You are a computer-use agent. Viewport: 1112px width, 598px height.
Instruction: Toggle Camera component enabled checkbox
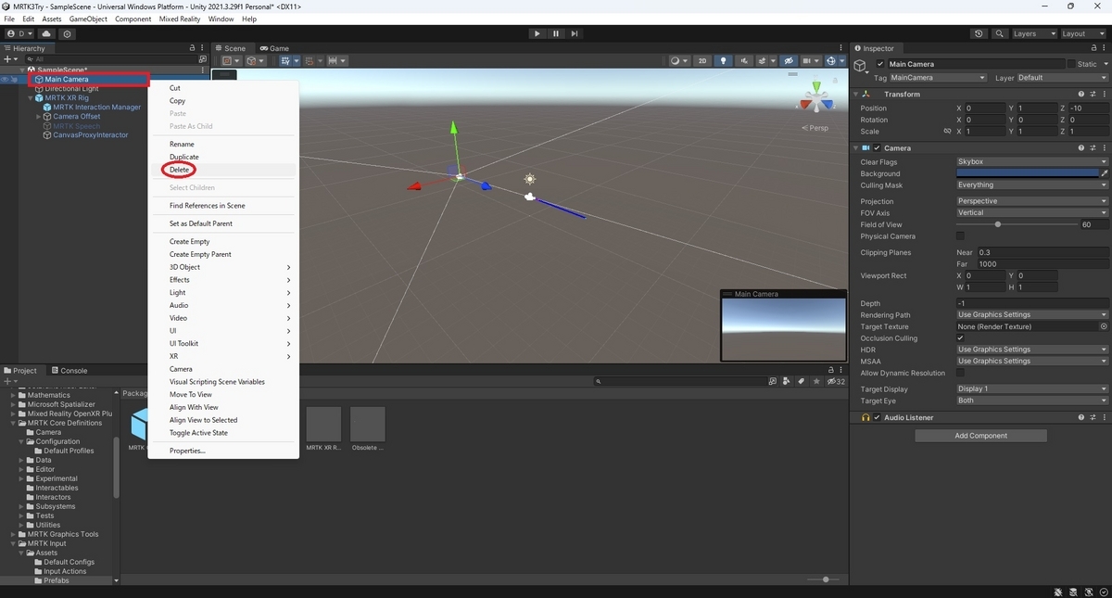coord(878,148)
